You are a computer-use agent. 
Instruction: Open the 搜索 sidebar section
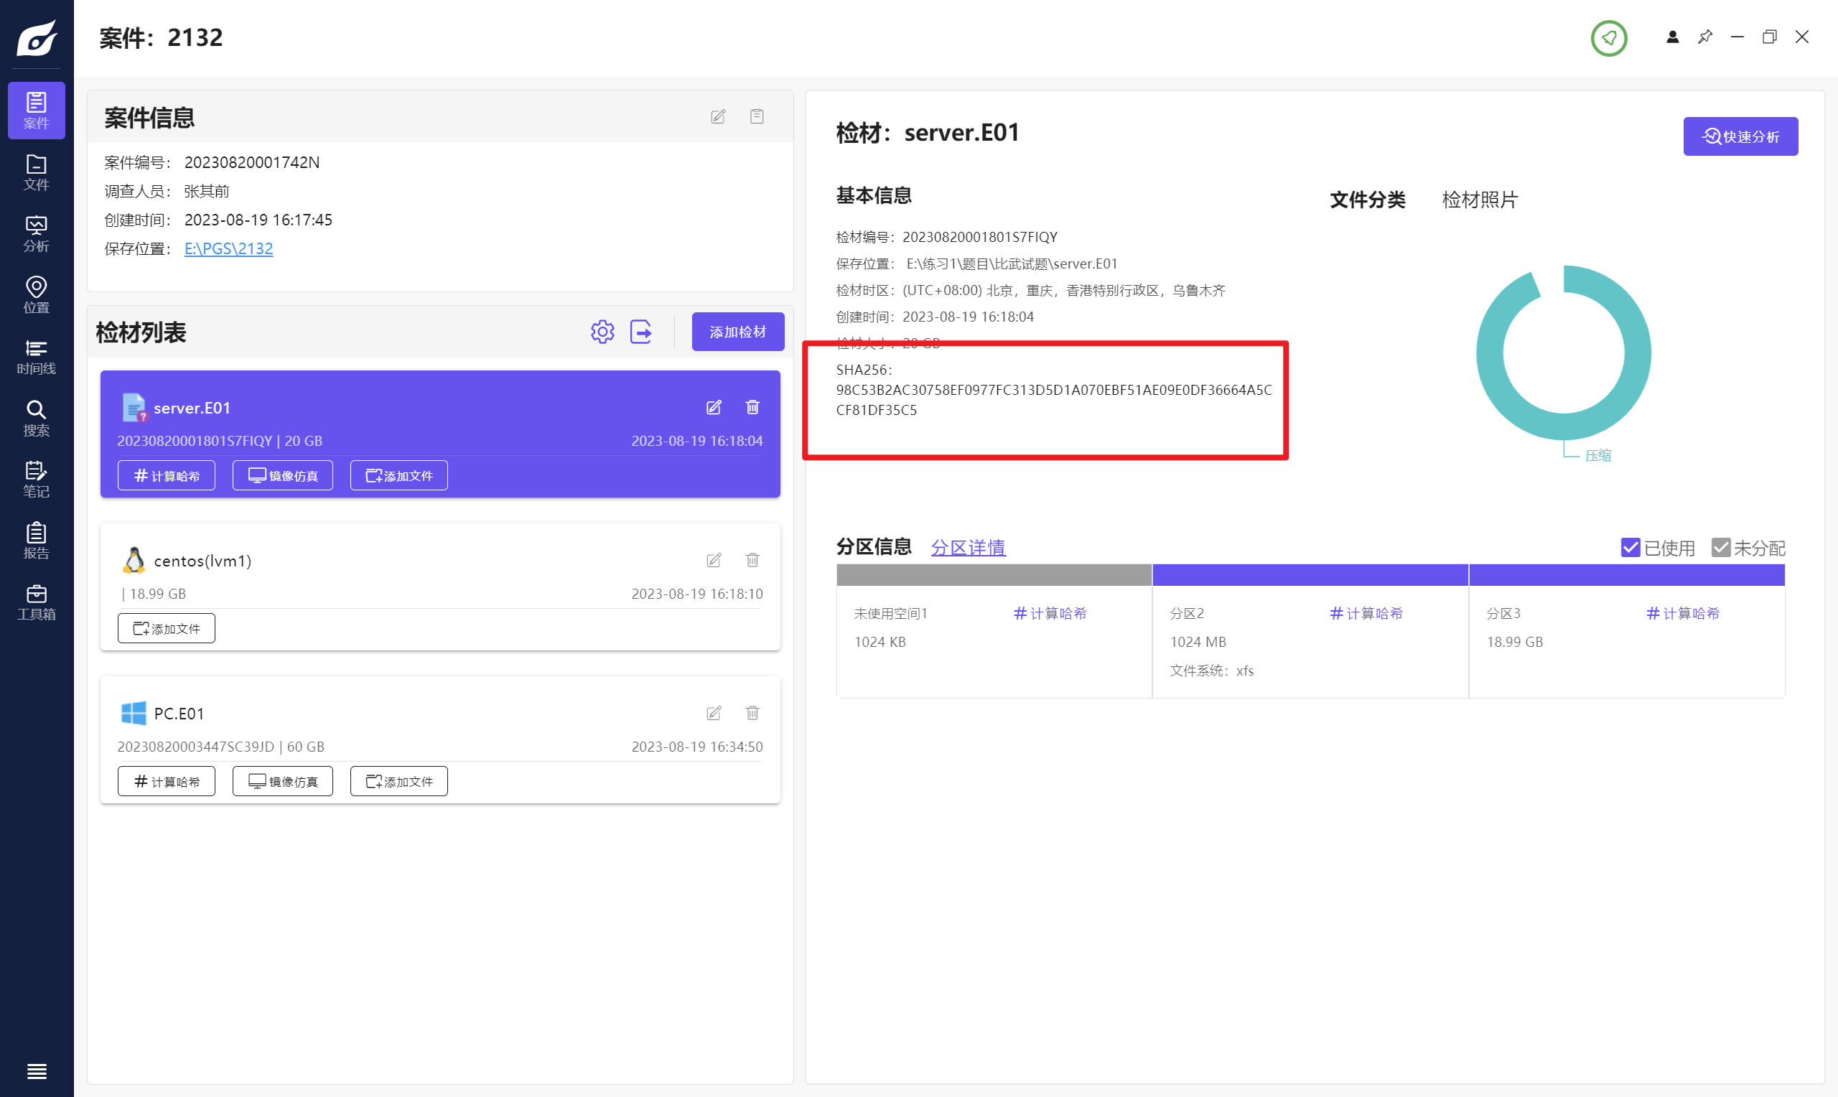(x=36, y=418)
